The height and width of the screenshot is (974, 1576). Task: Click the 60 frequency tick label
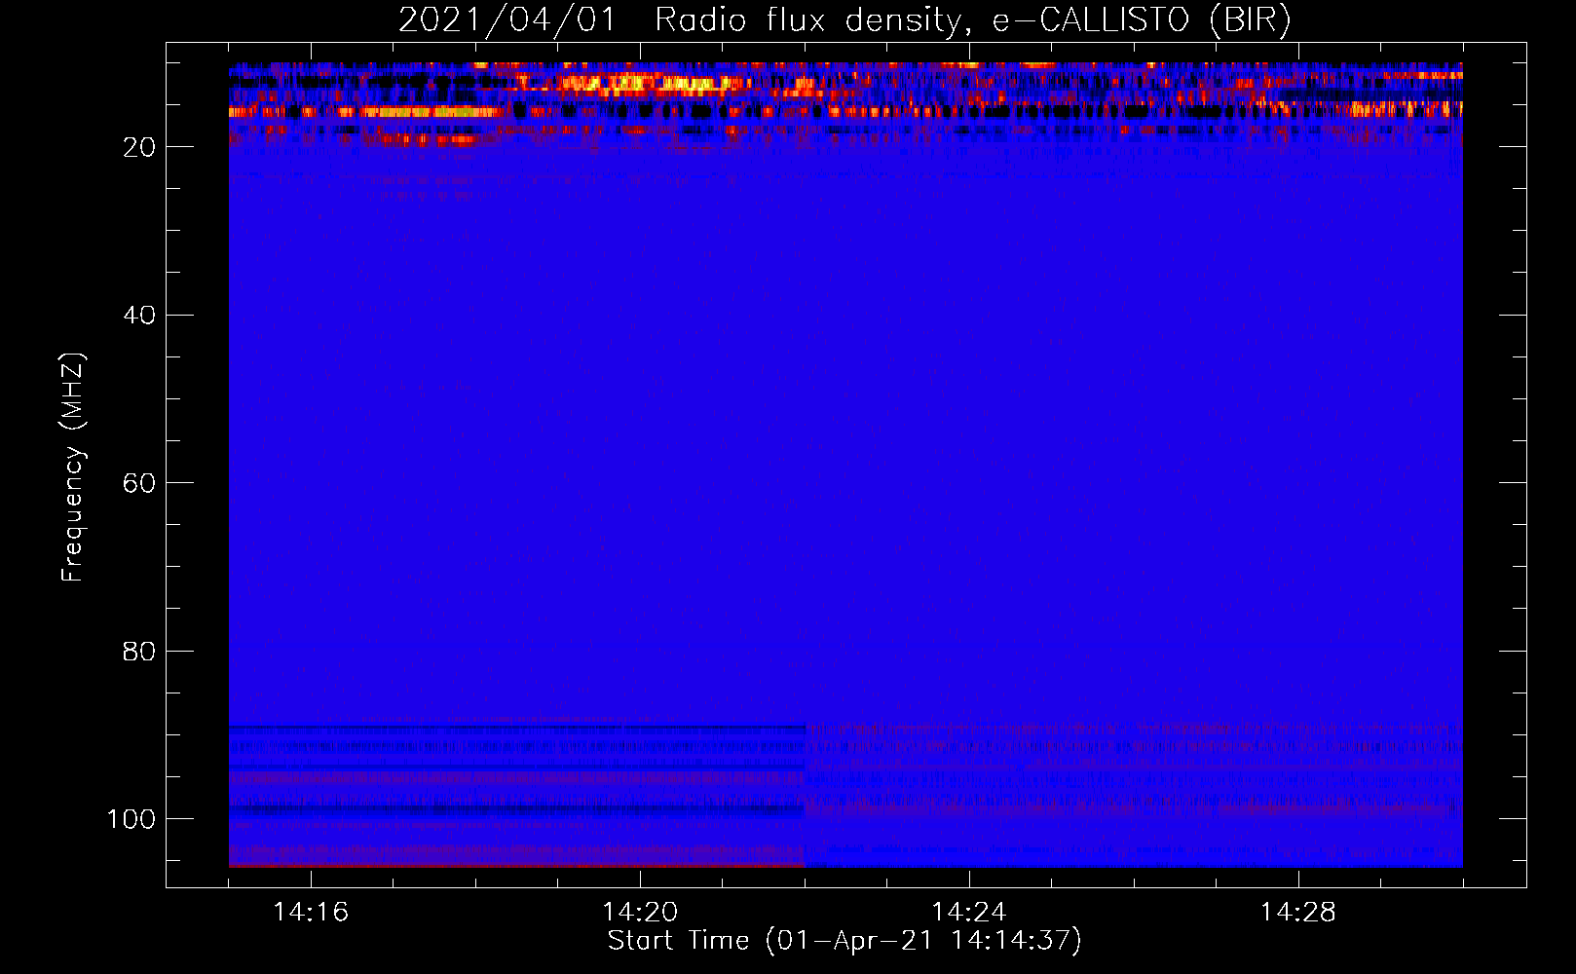coord(139,484)
